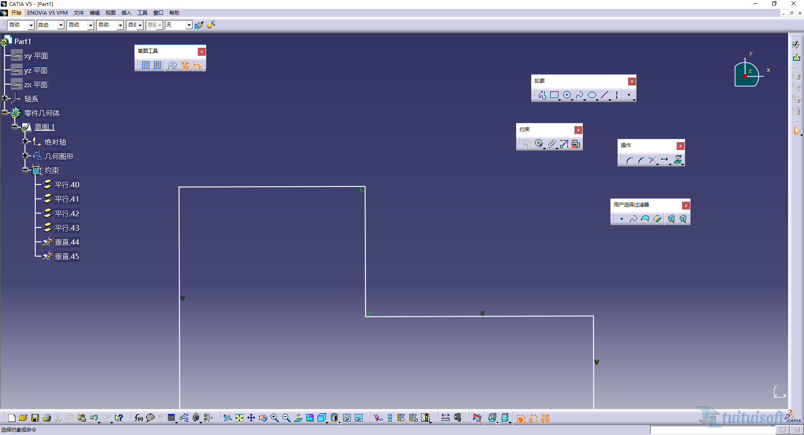Collapse the 约束 tree node

tap(25, 170)
